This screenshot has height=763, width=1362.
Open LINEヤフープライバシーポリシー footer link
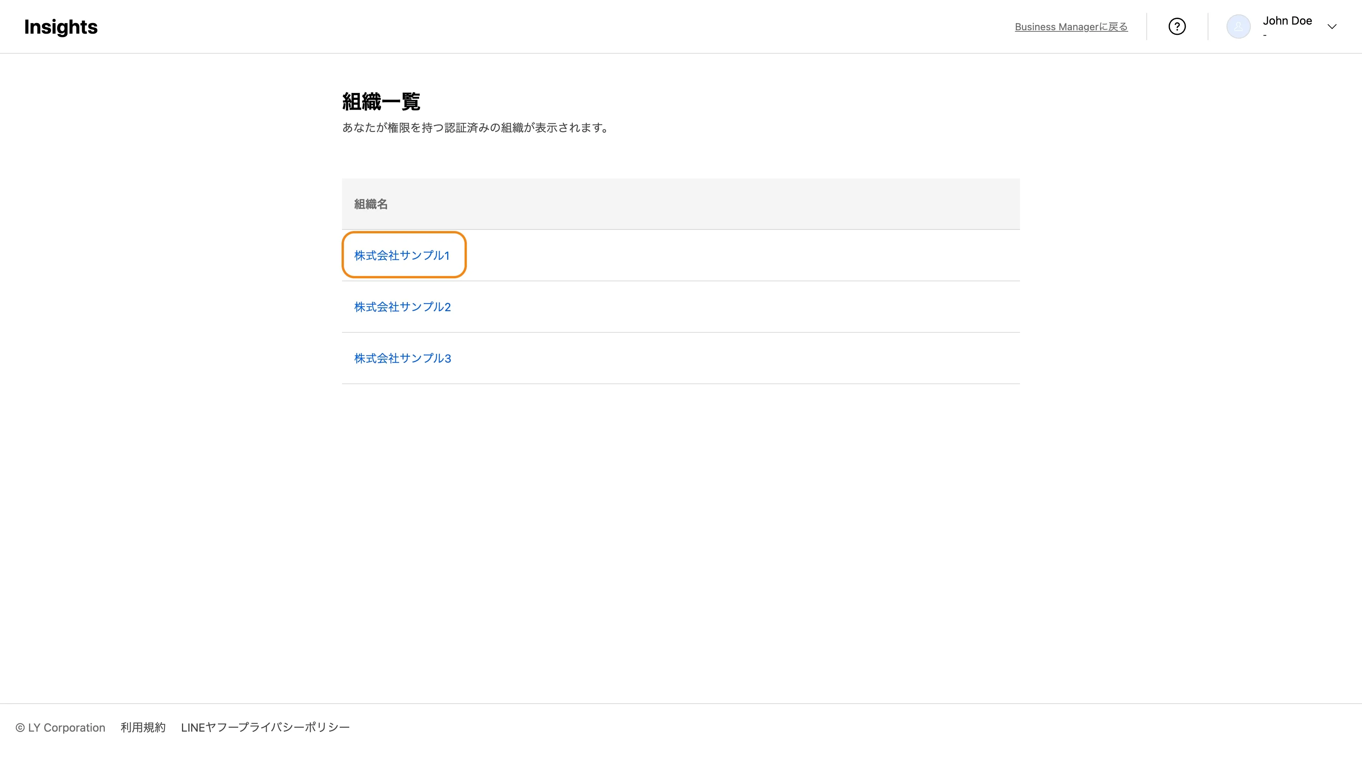coord(265,727)
